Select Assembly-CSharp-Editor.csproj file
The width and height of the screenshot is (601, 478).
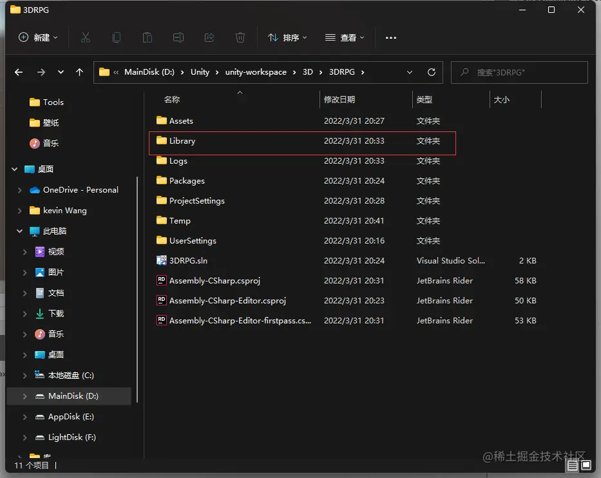(227, 301)
